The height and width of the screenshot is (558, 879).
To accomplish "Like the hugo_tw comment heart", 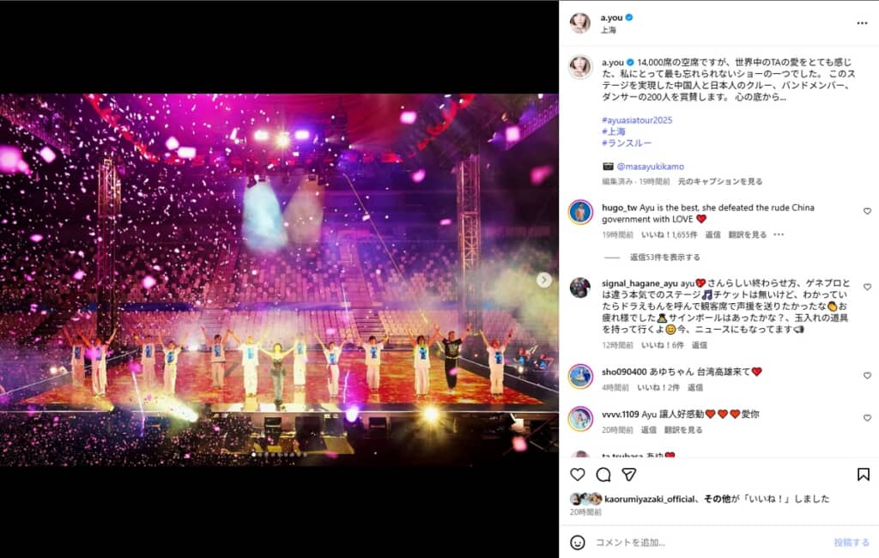I will 867,211.
